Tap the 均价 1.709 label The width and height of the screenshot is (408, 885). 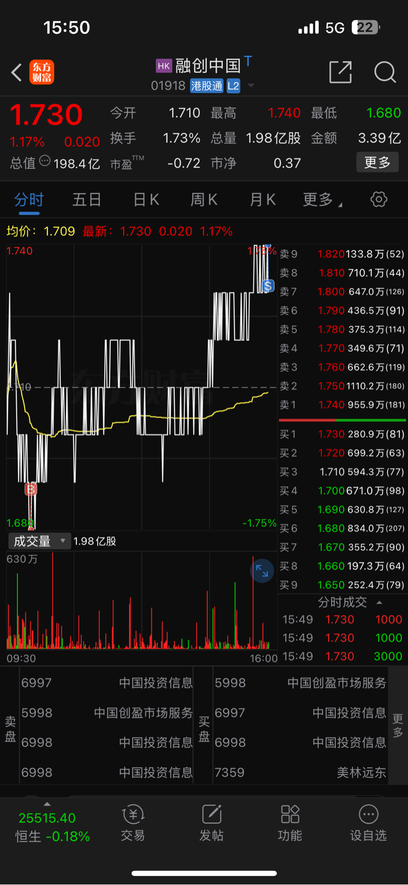click(40, 231)
